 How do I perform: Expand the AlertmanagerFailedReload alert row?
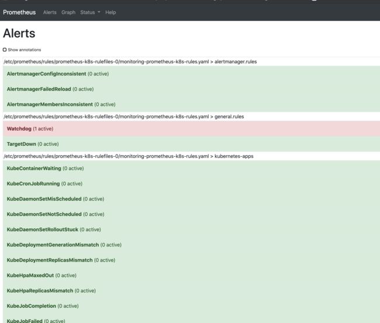point(191,89)
